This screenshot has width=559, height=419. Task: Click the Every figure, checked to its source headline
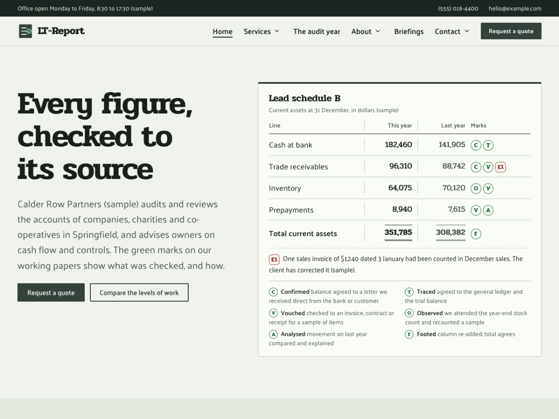pos(105,136)
